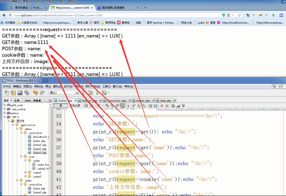Switch to the 国庆假期_百度搜索 browser tab
The height and width of the screenshot is (196, 286).
tap(118, 8)
